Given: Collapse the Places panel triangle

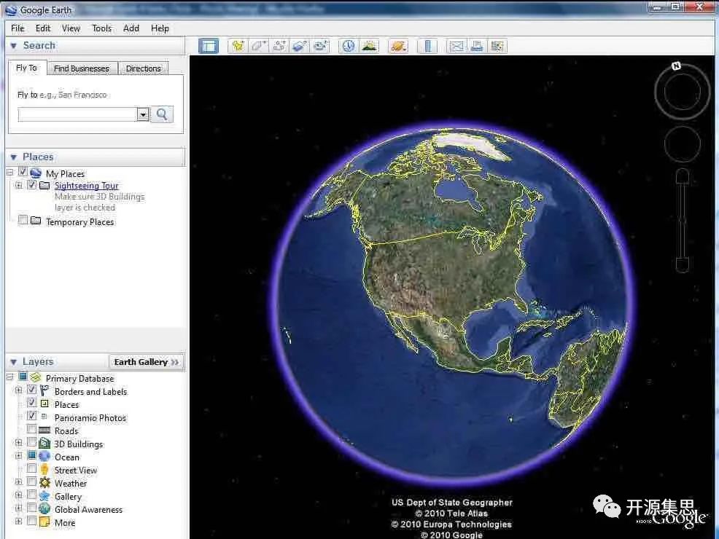Looking at the screenshot, I should (x=14, y=157).
